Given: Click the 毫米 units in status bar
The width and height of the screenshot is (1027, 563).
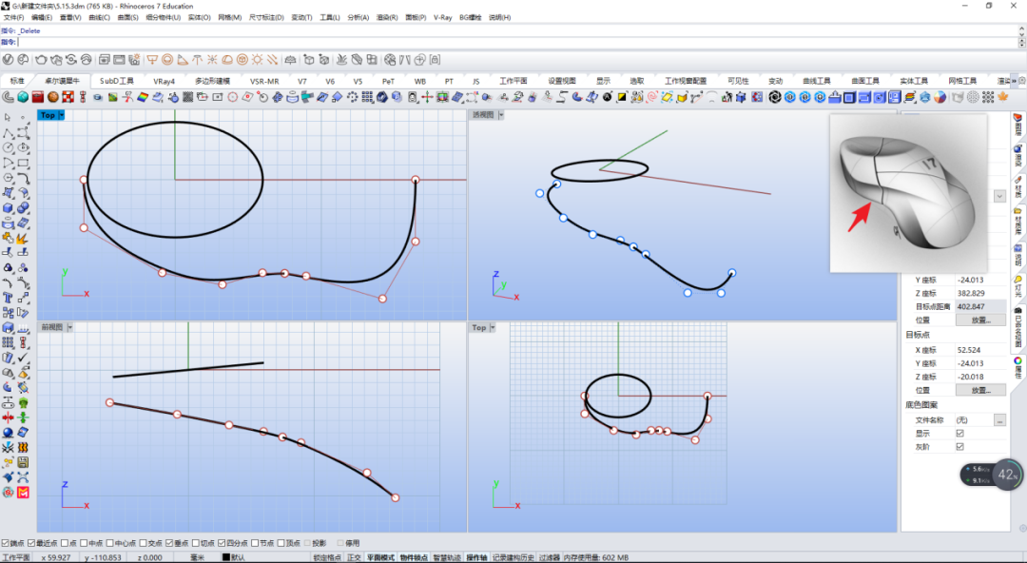Looking at the screenshot, I should [x=197, y=557].
